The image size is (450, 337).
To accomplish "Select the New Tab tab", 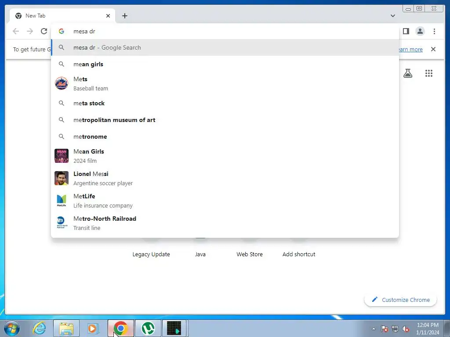I will 62,16.
